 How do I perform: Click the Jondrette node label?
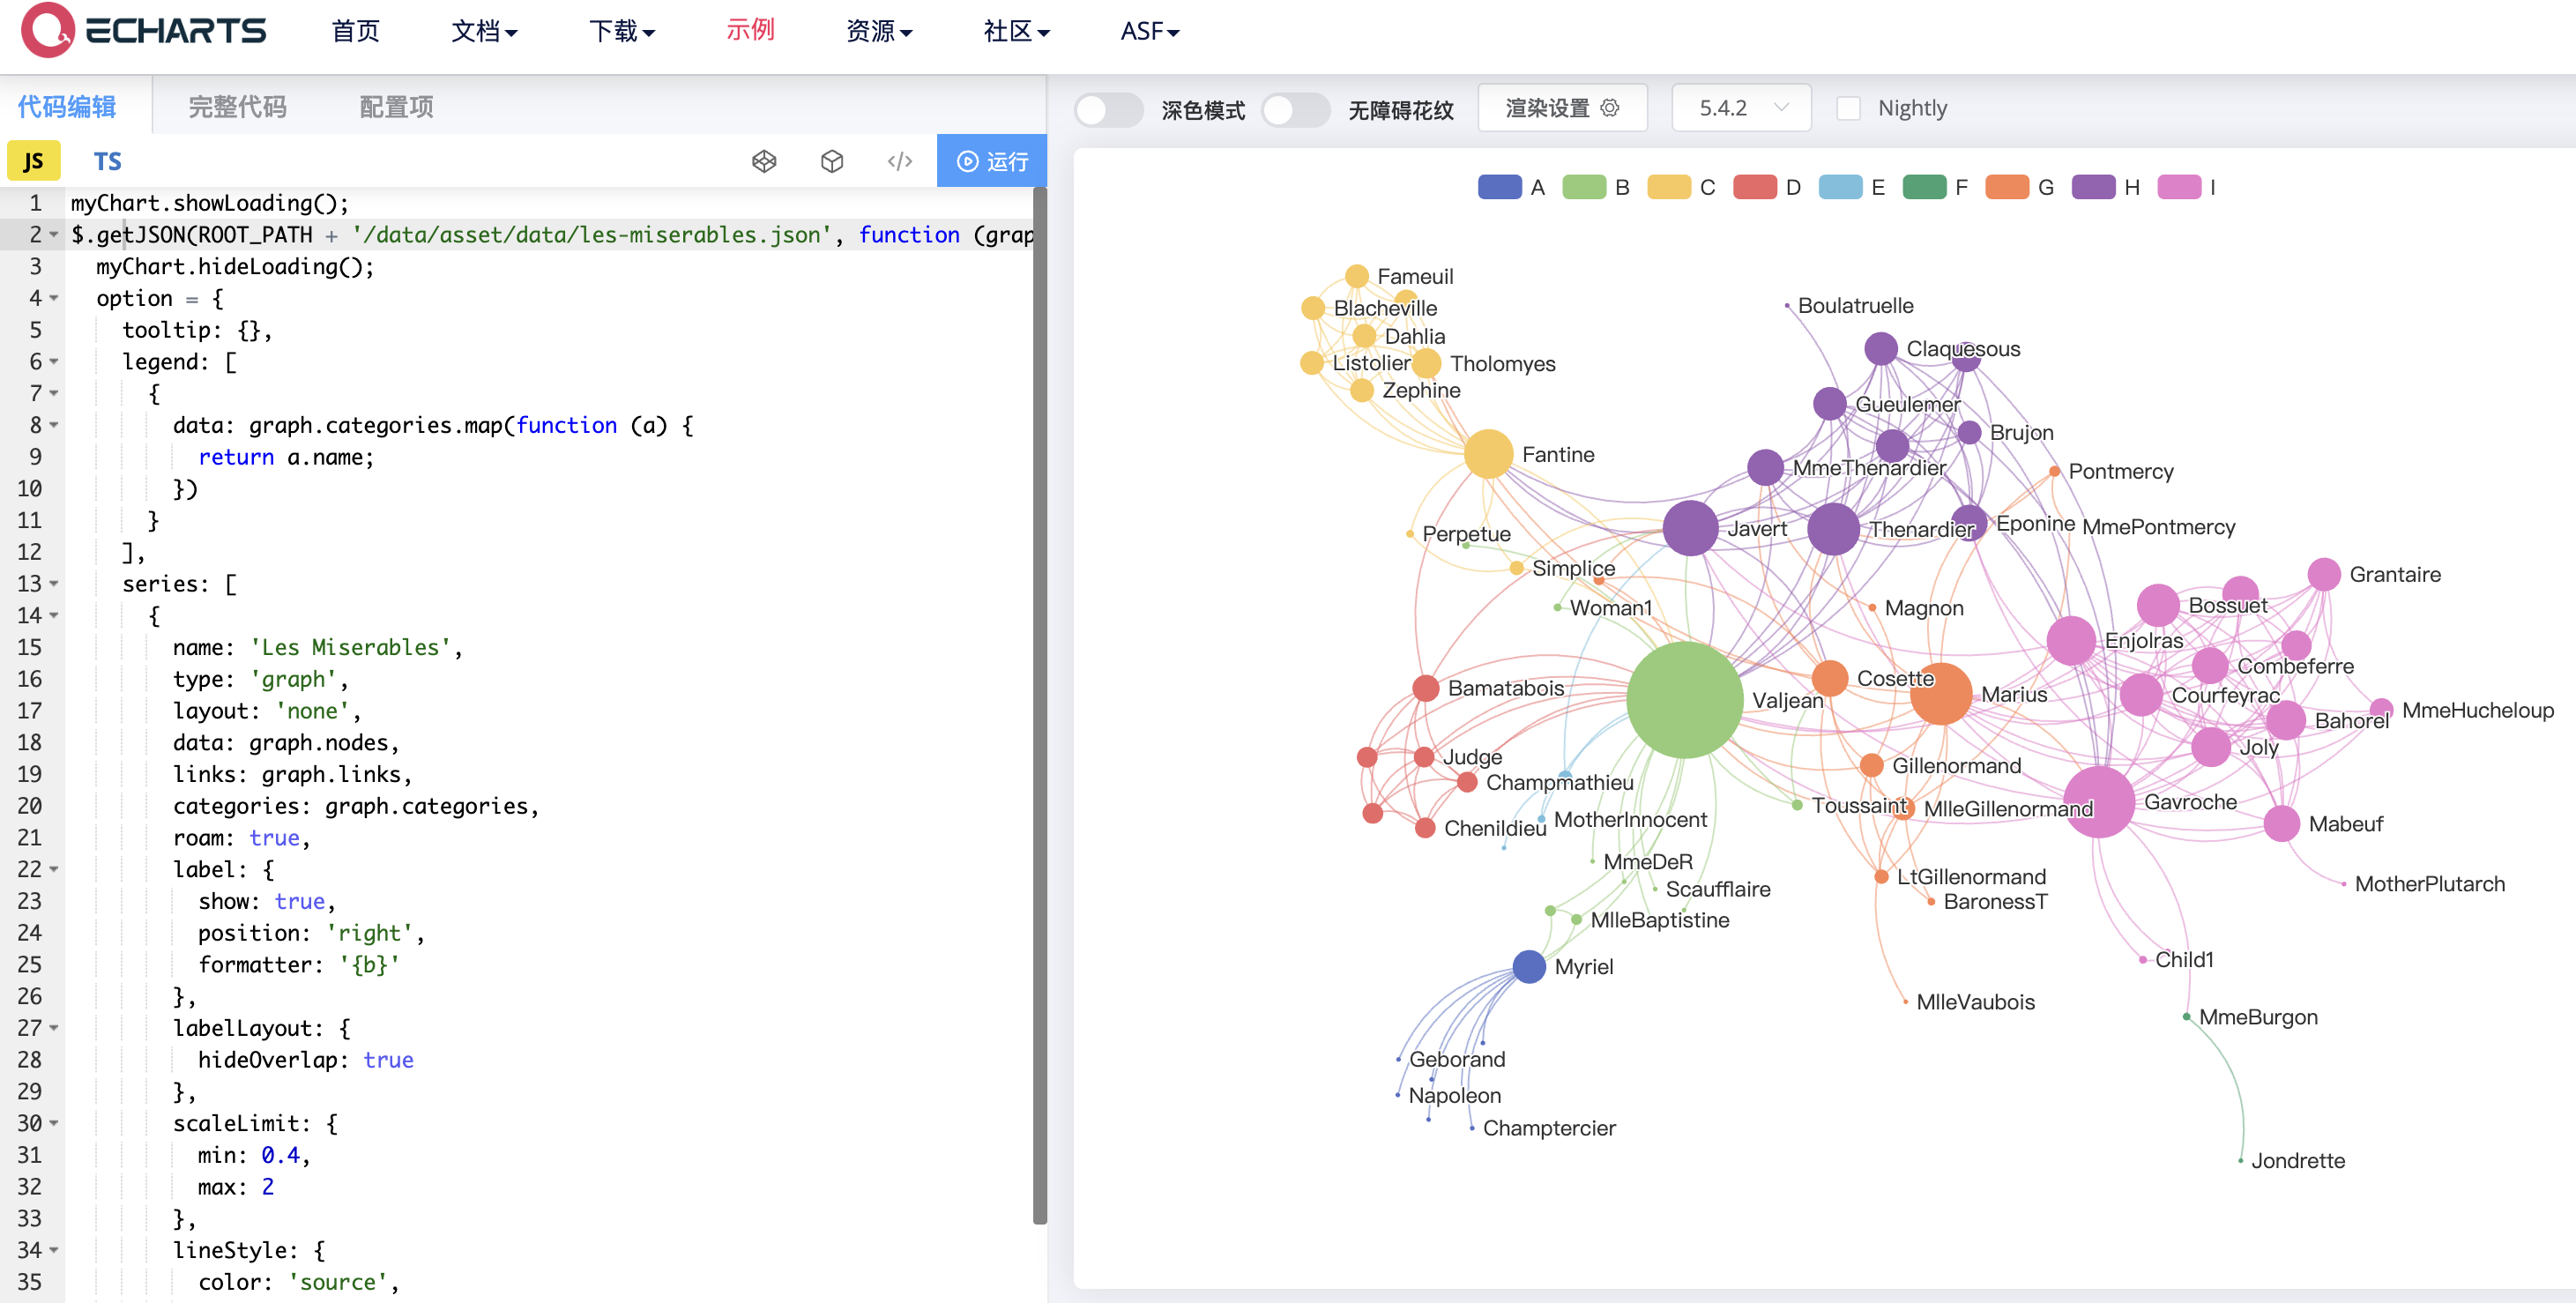2297,1160
